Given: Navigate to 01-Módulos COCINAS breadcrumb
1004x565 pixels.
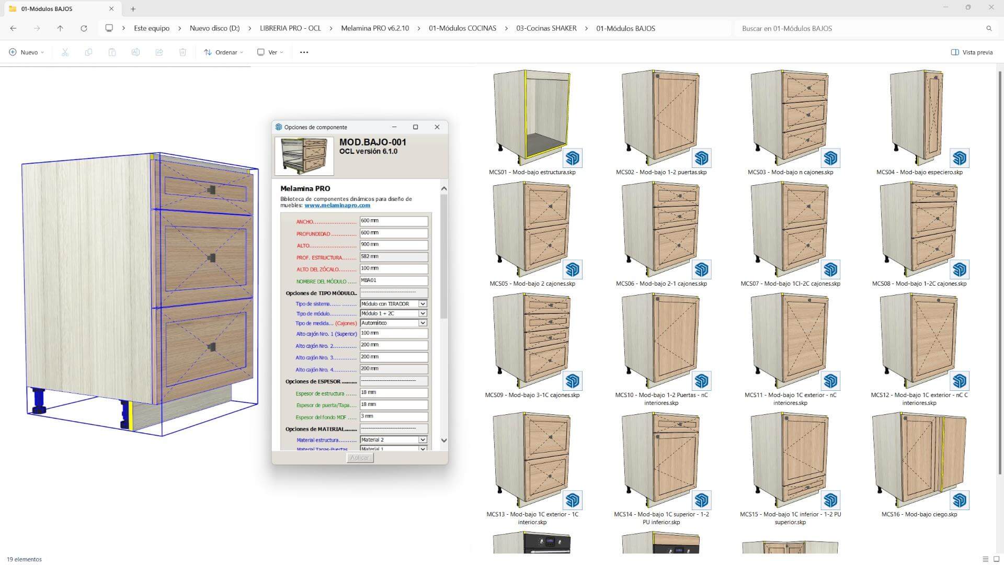Looking at the screenshot, I should (x=462, y=28).
